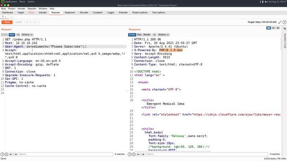
Task: Toggle response newline \n display
Action: pyautogui.click(x=154, y=35)
